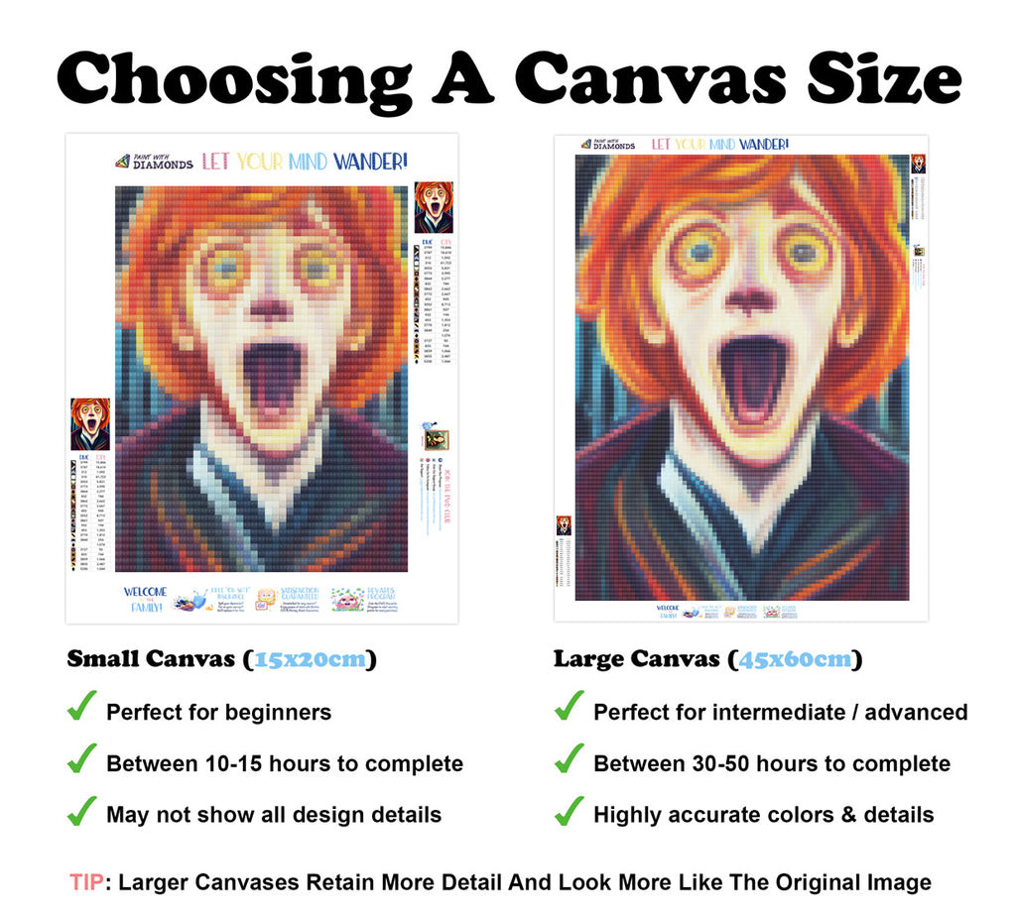This screenshot has height=916, width=1016.
Task: Click the red TIP label
Action: (86, 882)
